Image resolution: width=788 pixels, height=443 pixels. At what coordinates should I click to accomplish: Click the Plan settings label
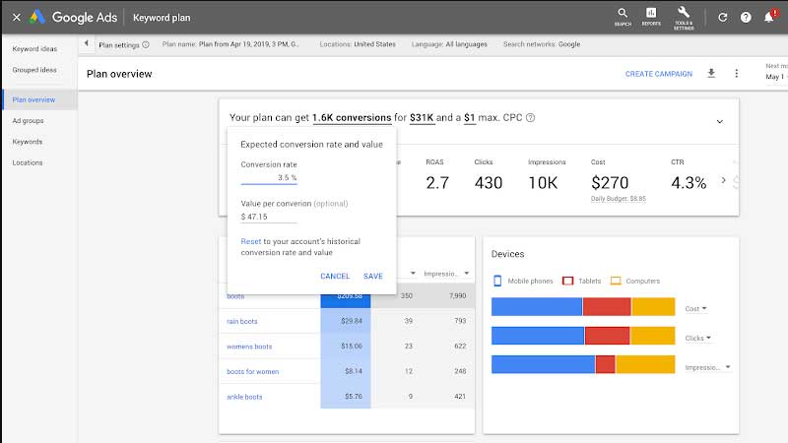click(118, 44)
